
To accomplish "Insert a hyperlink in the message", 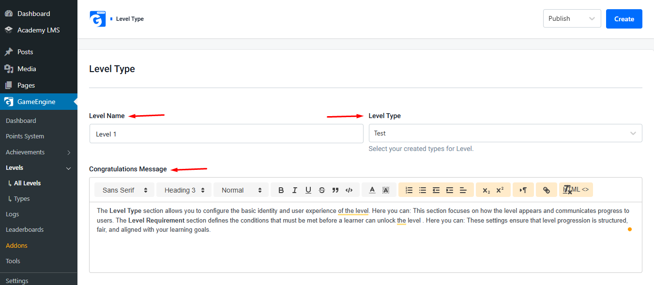I will (x=547, y=190).
